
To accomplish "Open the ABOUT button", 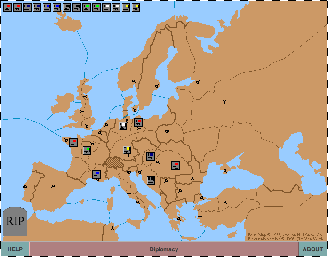I will pyautogui.click(x=313, y=249).
